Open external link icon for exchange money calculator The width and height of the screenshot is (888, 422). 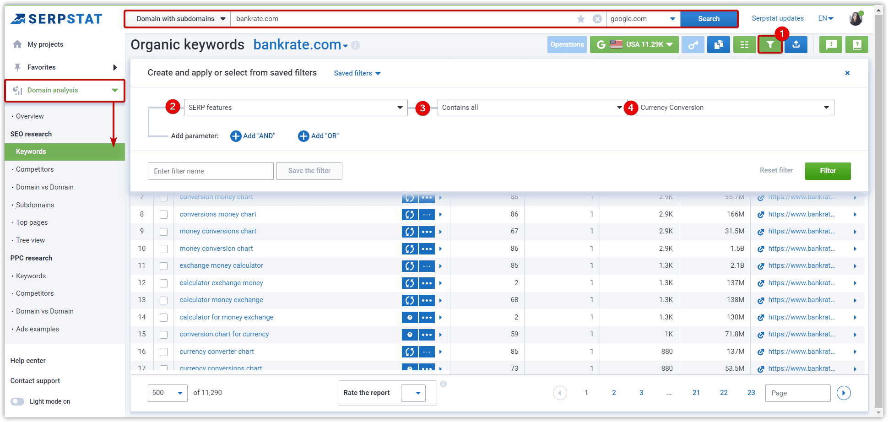tap(760, 266)
